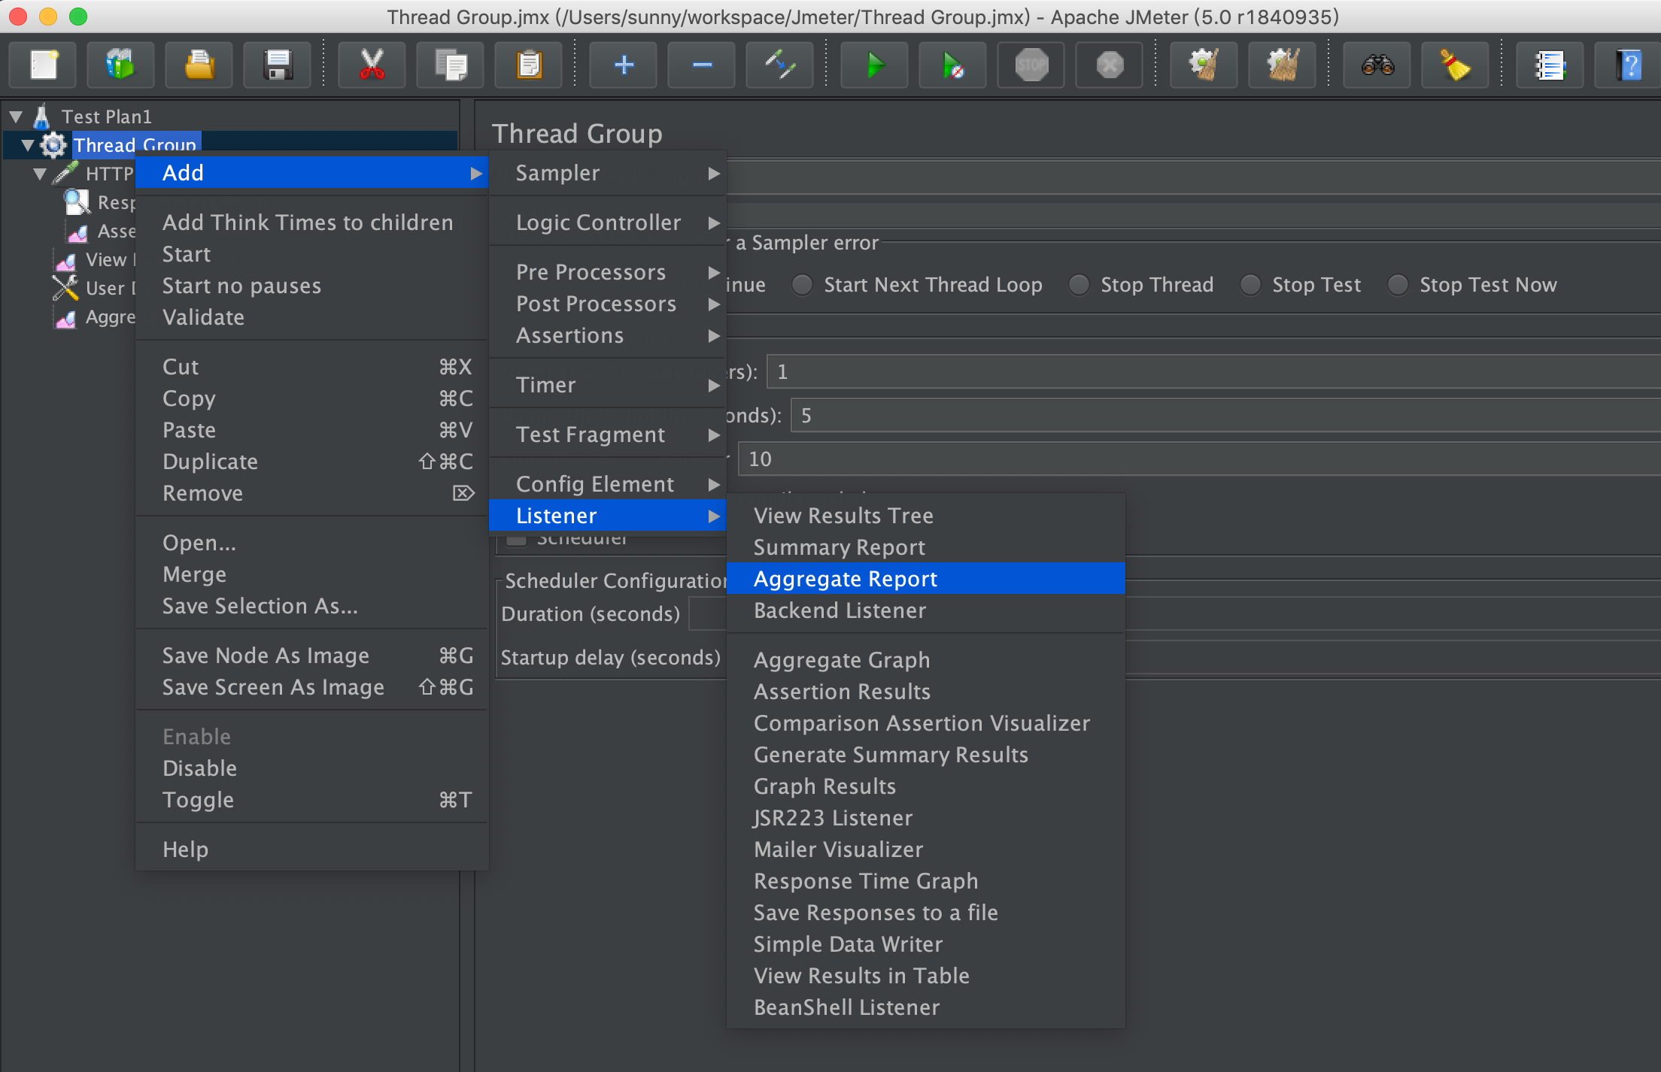
Task: Open Templates from the toolbar icon
Action: 120,65
